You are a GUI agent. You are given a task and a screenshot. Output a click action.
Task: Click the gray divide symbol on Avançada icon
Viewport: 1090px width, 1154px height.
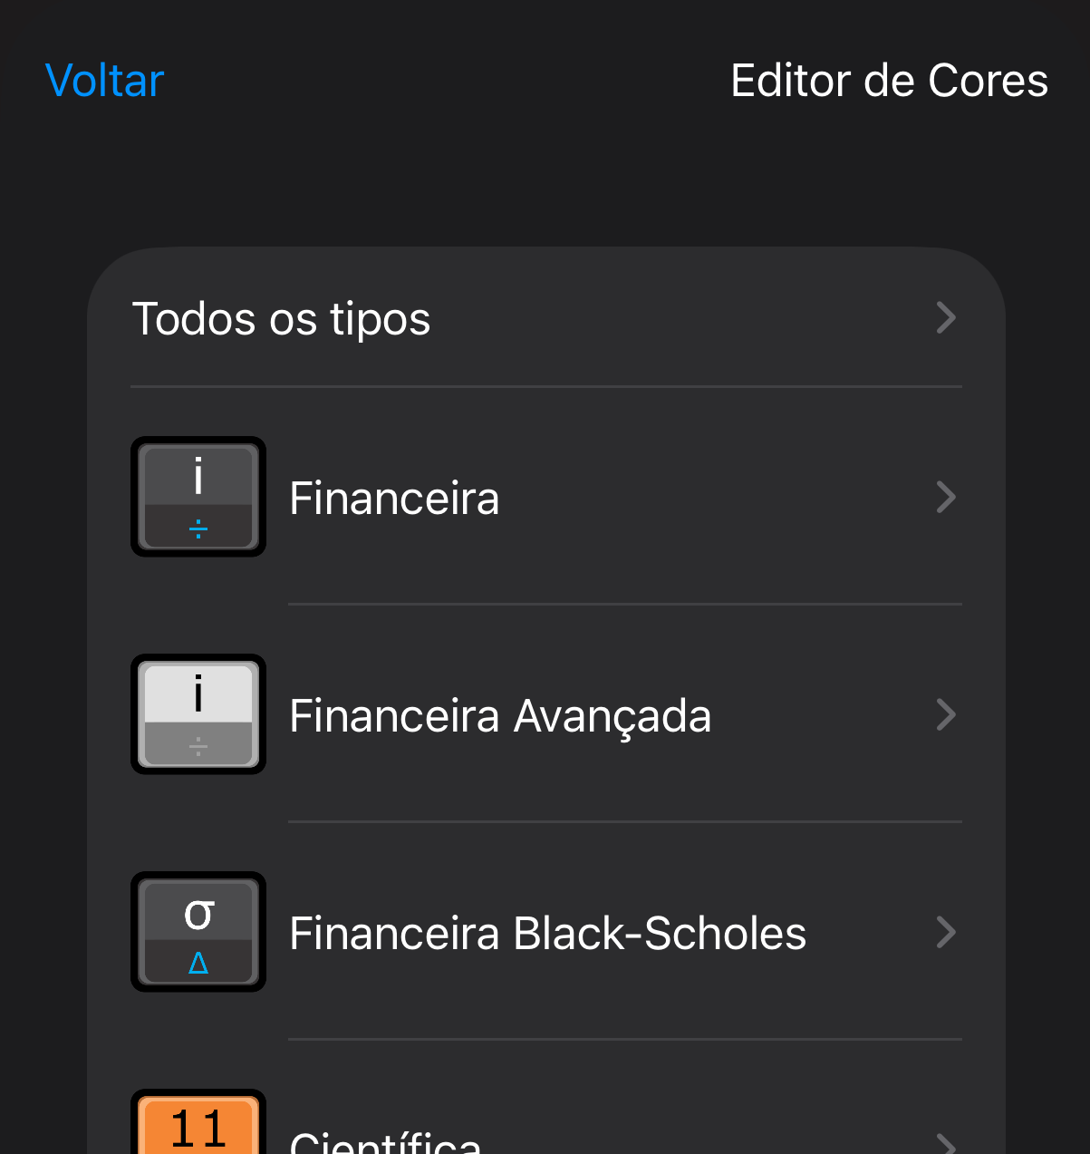click(198, 747)
